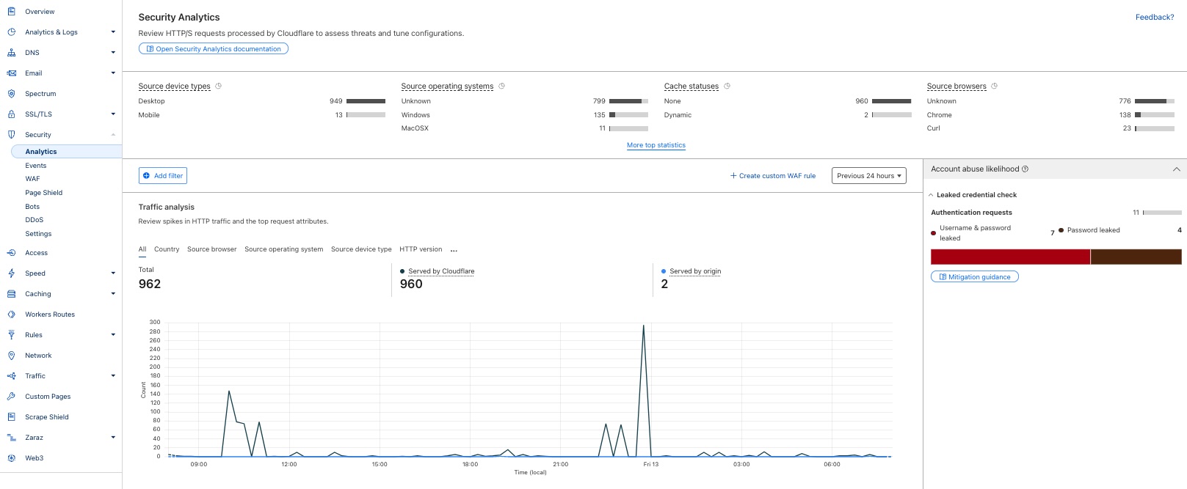Open the More top statistics link
Screen dimensions: 1187x489
coord(656,145)
